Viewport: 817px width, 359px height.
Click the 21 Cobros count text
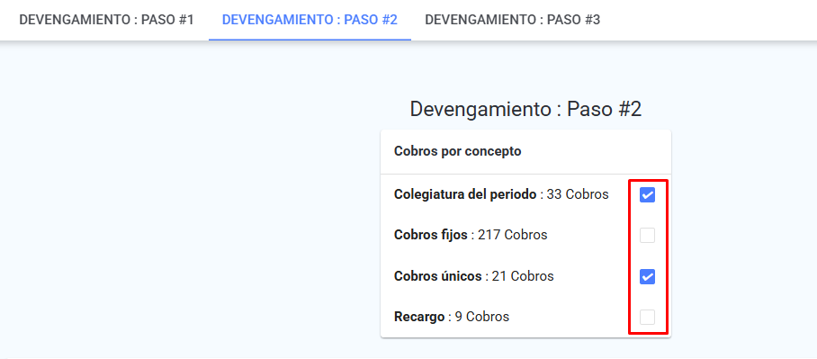tap(523, 276)
